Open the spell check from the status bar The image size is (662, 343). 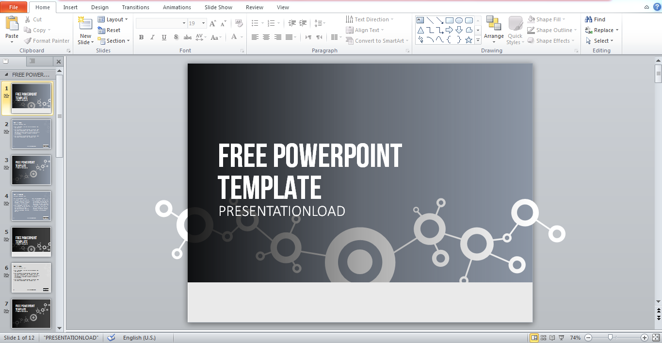[111, 338]
